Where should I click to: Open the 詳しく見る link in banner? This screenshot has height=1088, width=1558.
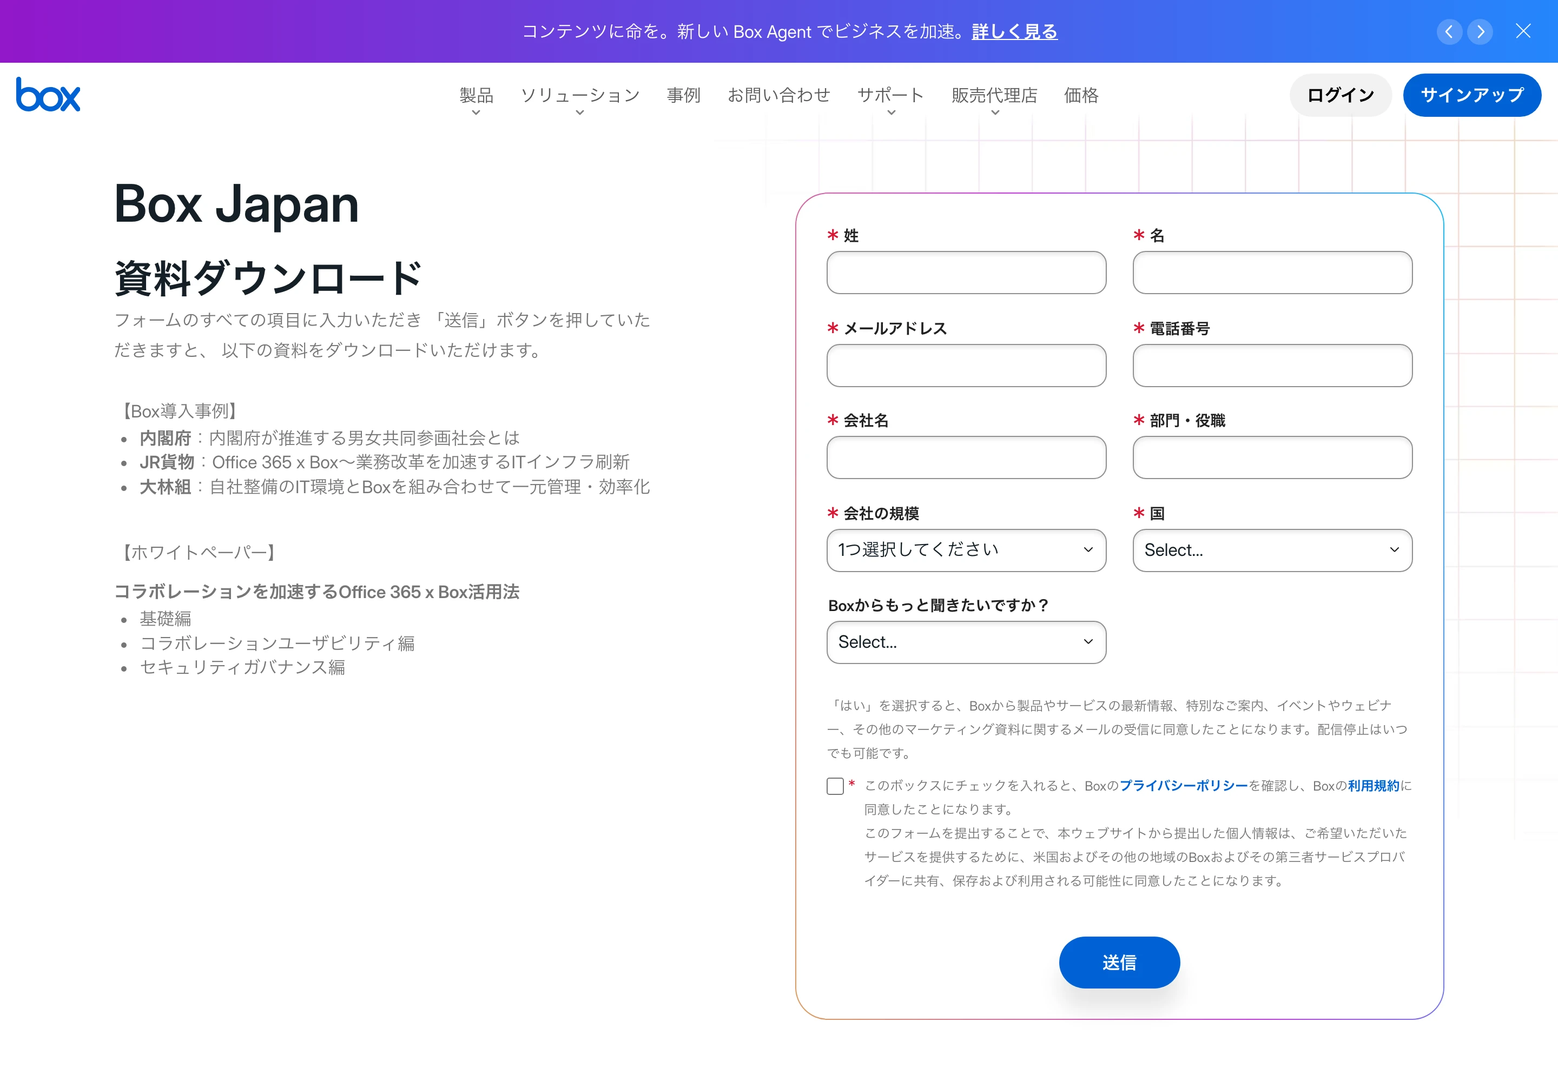[1014, 31]
